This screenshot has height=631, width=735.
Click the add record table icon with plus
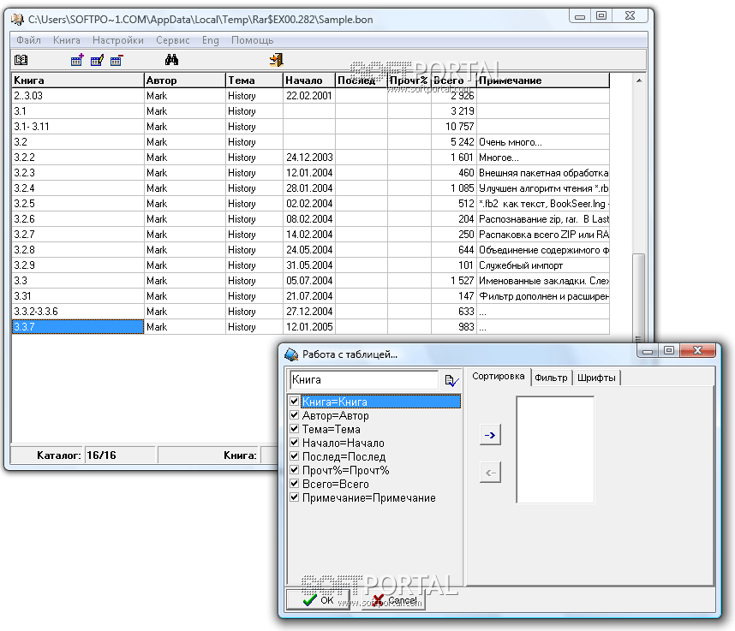pos(77,60)
